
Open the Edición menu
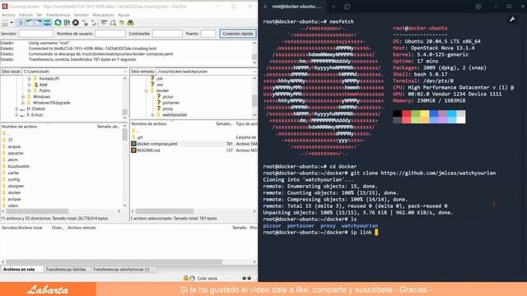(26, 15)
